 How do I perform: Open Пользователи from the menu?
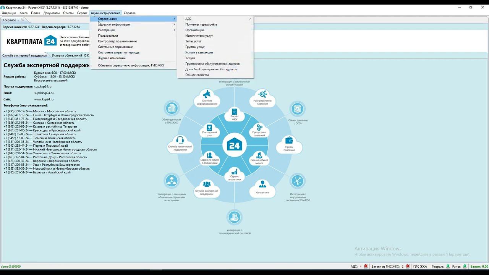coord(133,36)
